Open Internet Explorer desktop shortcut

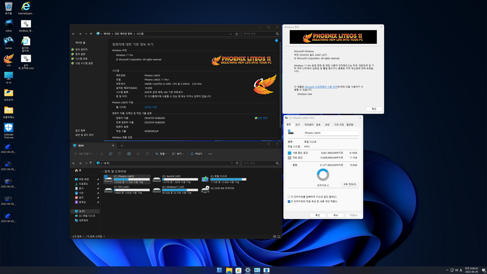[26, 8]
